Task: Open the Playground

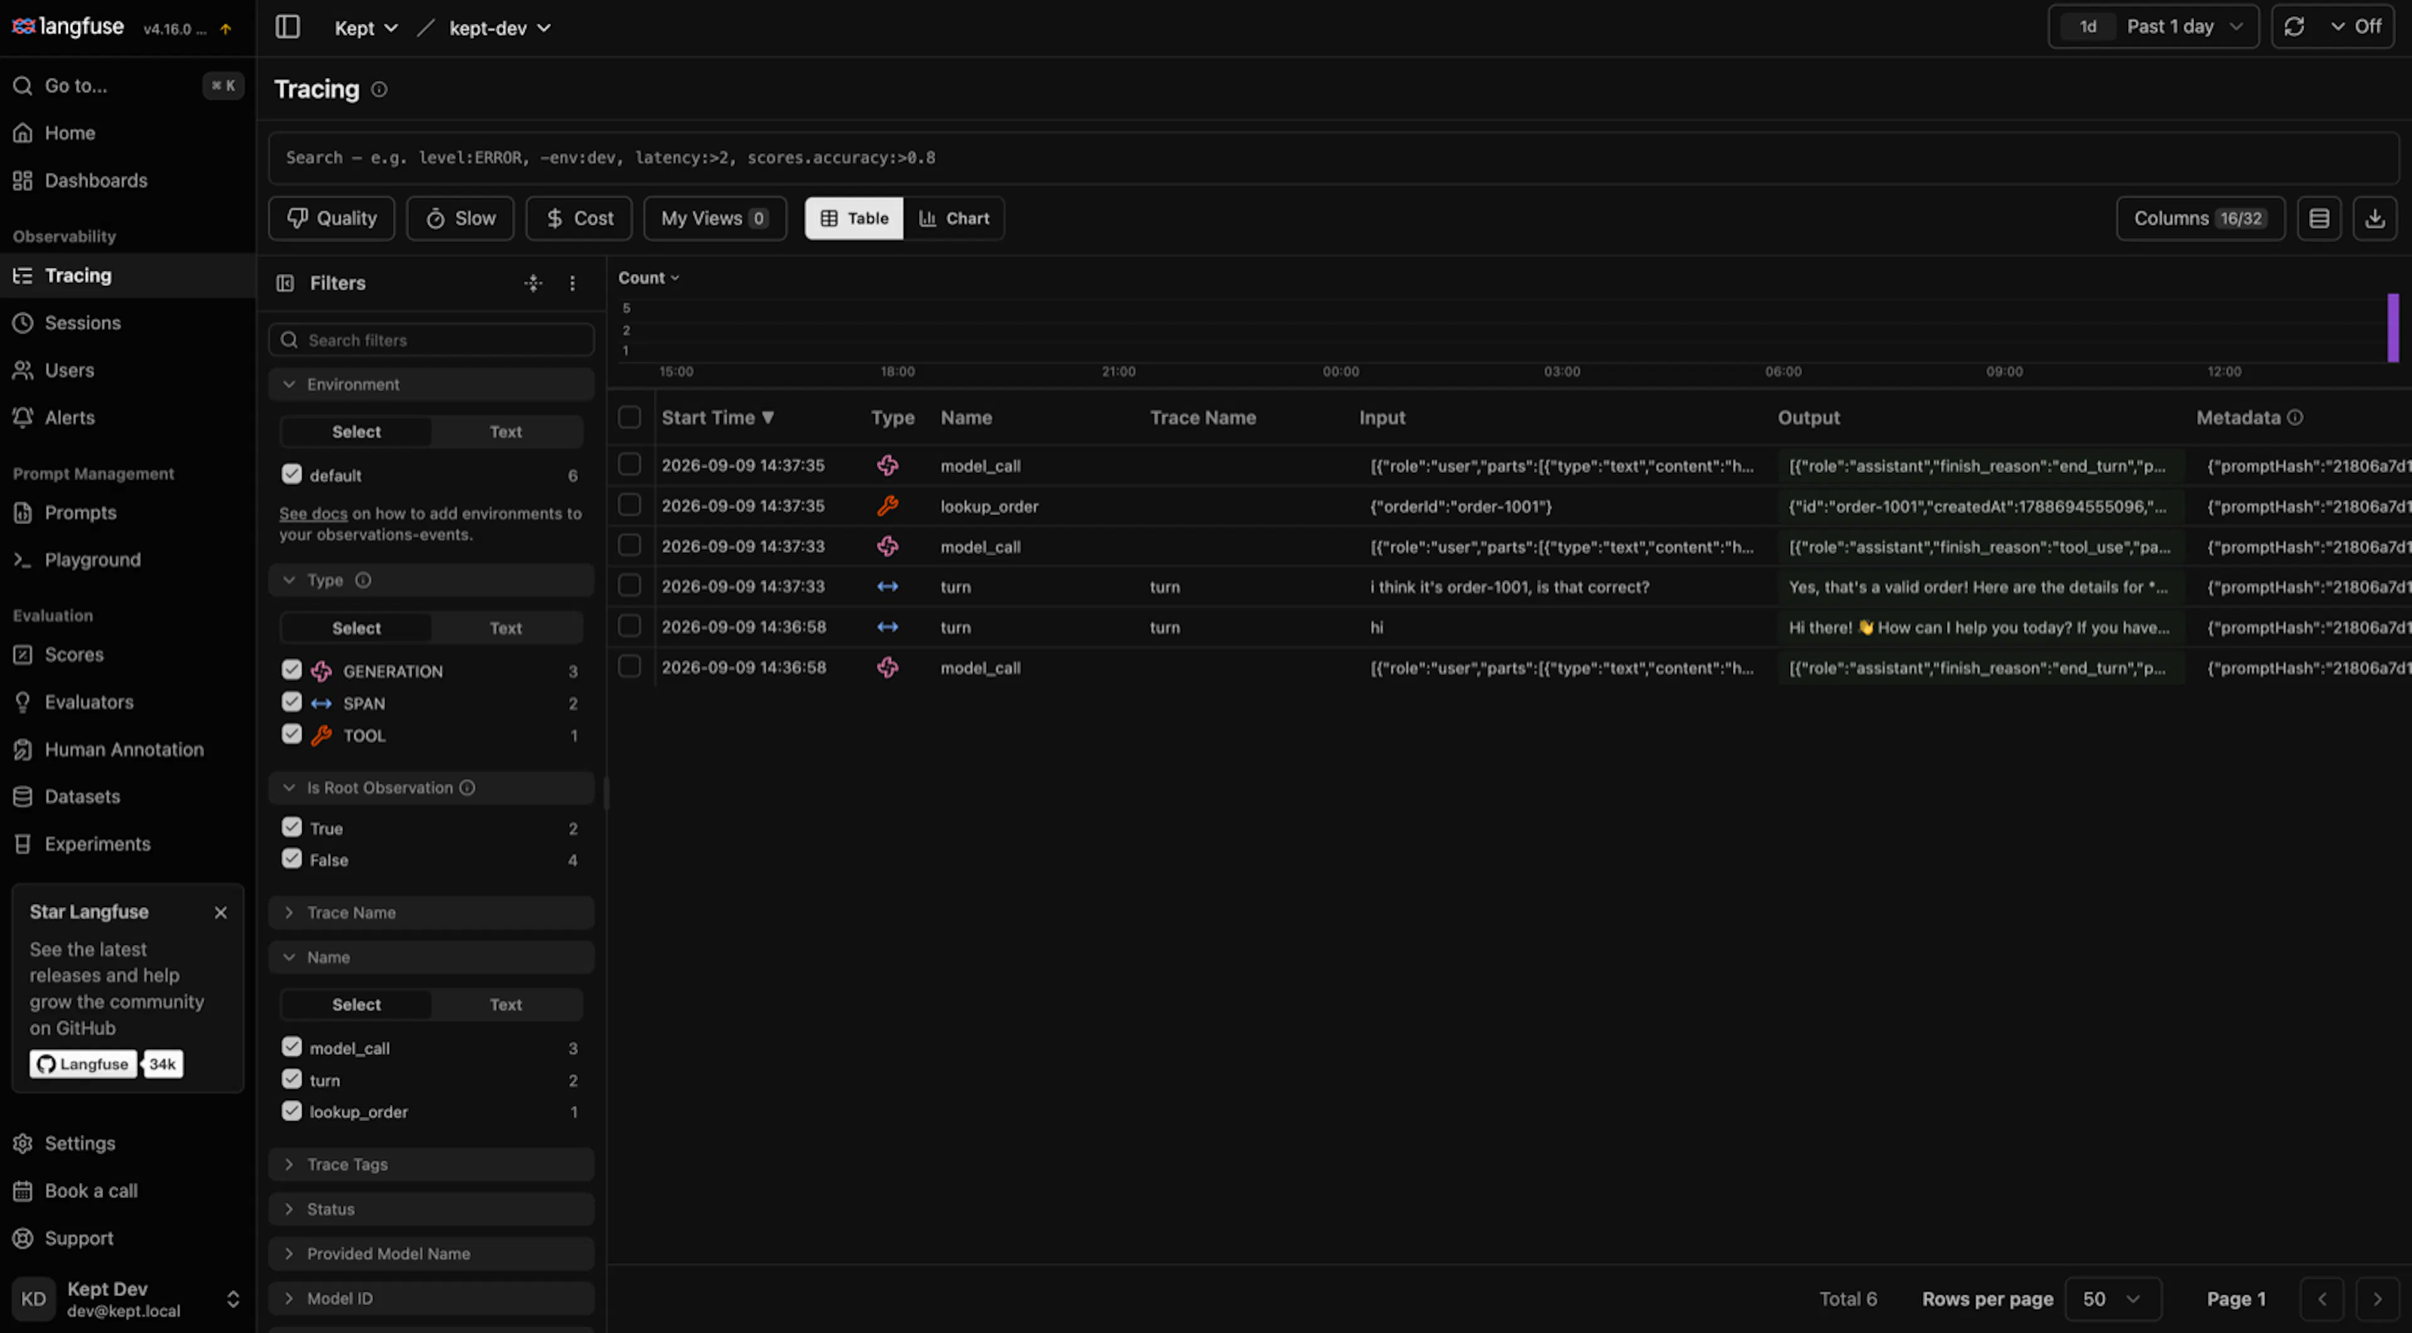Action: 92,560
